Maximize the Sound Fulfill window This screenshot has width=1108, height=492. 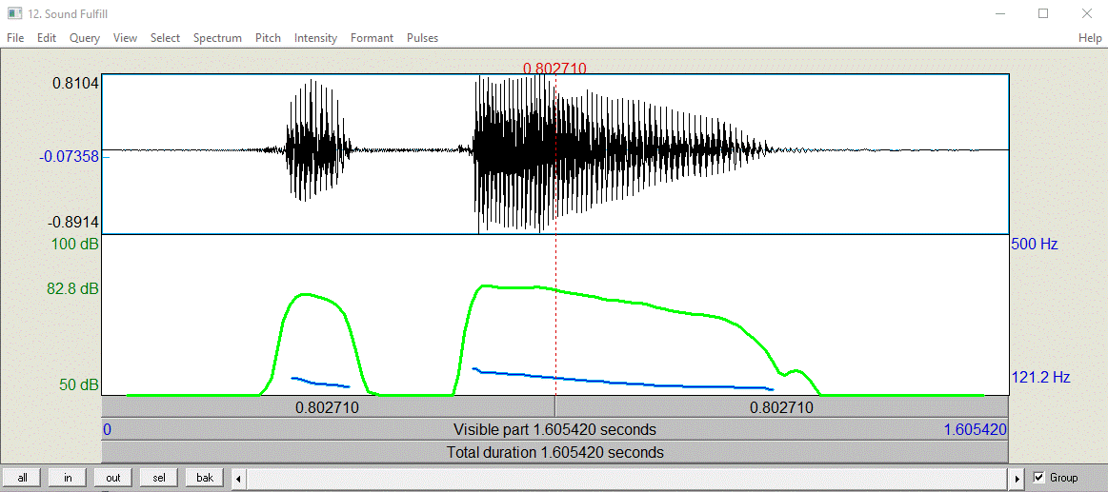pos(1043,13)
